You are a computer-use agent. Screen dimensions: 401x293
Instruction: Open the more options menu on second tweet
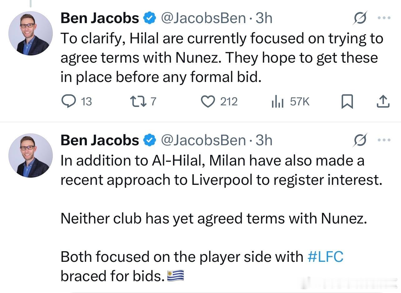pyautogui.click(x=384, y=140)
